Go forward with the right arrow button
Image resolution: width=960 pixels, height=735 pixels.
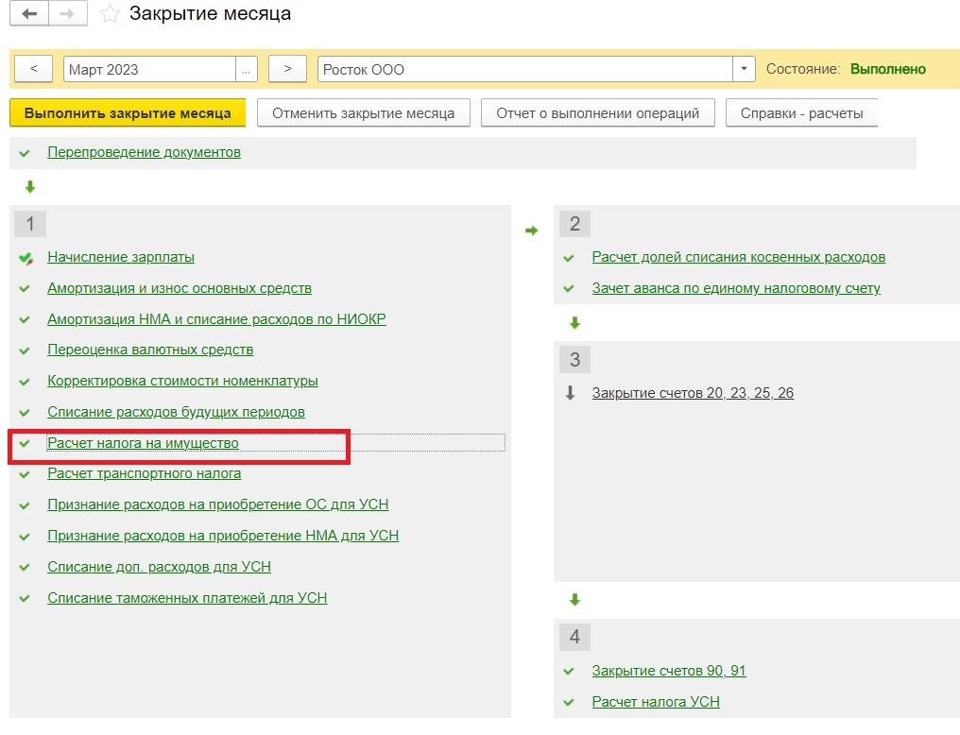pyautogui.click(x=67, y=13)
